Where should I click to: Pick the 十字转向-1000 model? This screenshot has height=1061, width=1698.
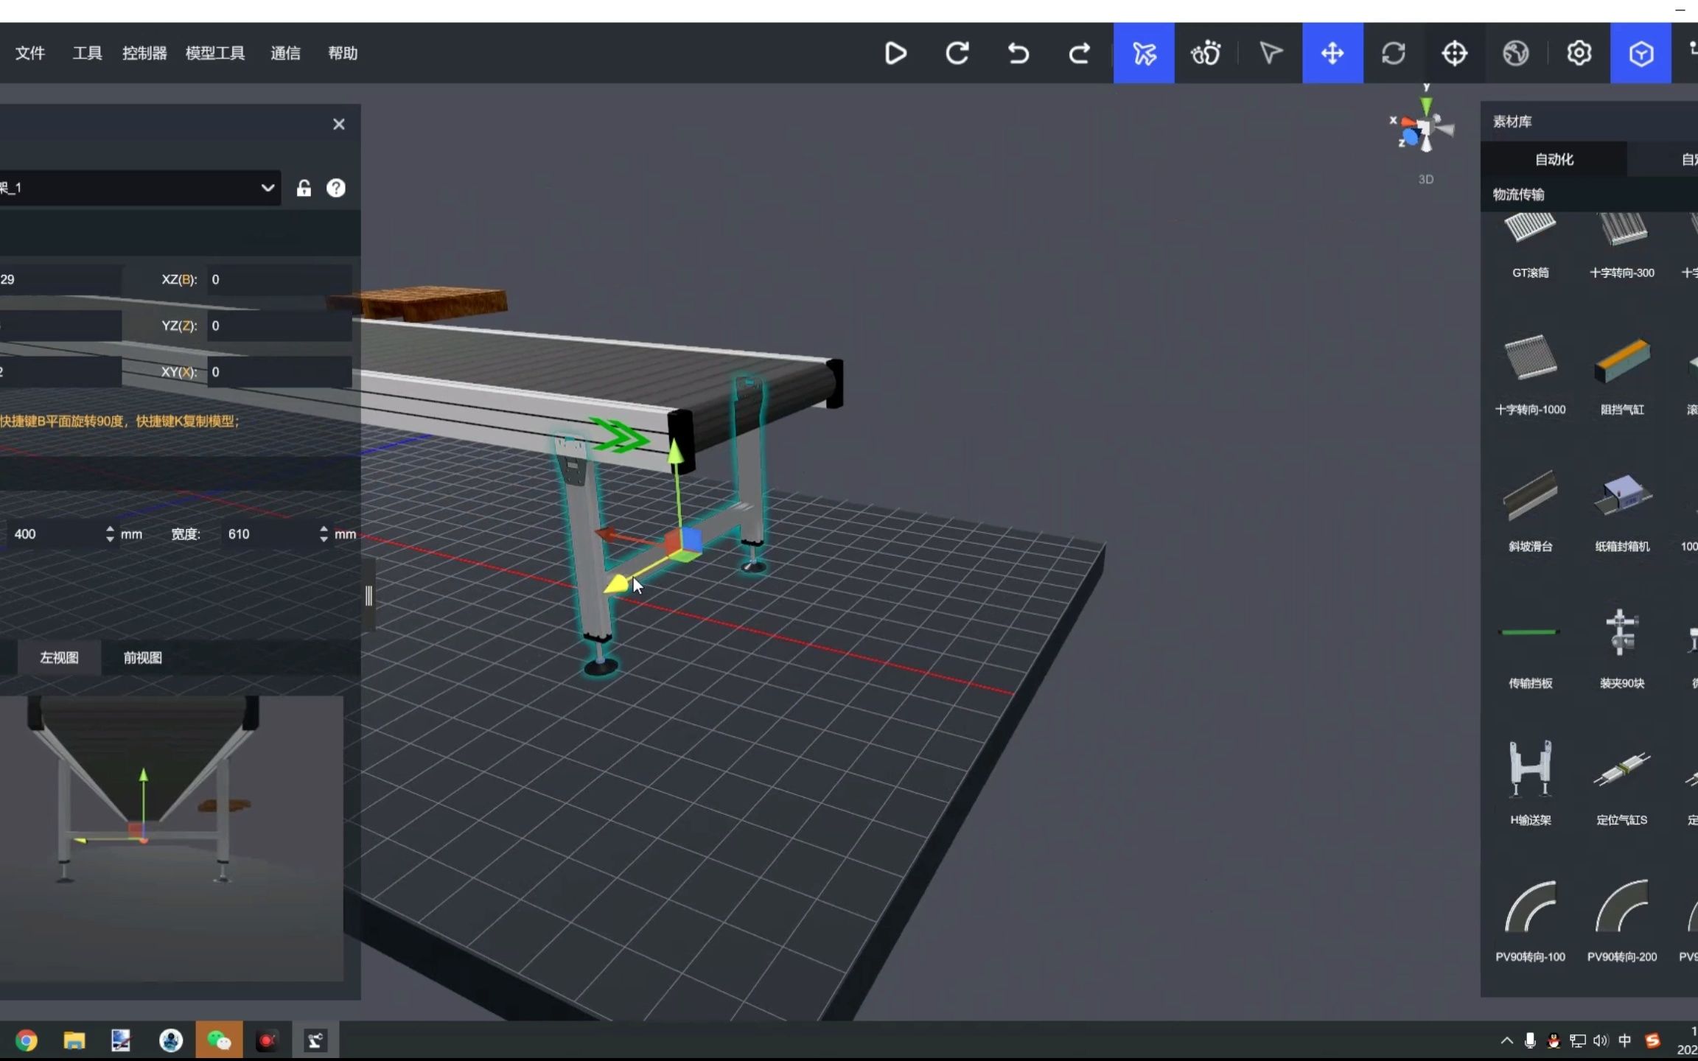click(1530, 374)
